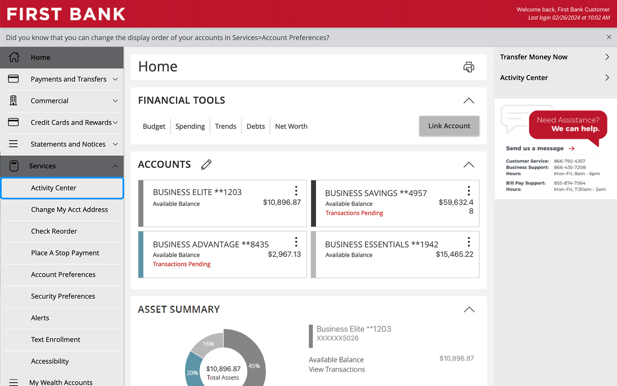Image resolution: width=617 pixels, height=386 pixels.
Task: Click the $2,967.13 Business Advantage balance
Action: click(284, 254)
